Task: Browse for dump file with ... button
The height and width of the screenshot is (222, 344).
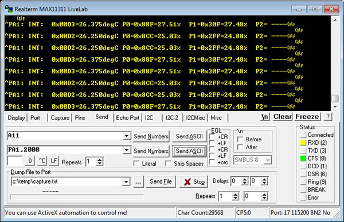Action: pyautogui.click(x=138, y=181)
